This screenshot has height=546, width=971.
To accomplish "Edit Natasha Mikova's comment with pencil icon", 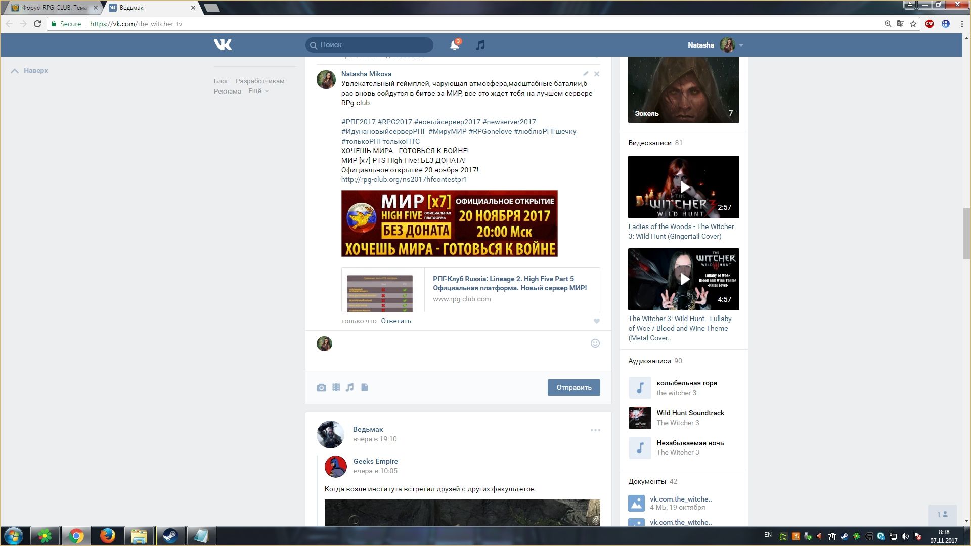I will [x=585, y=74].
